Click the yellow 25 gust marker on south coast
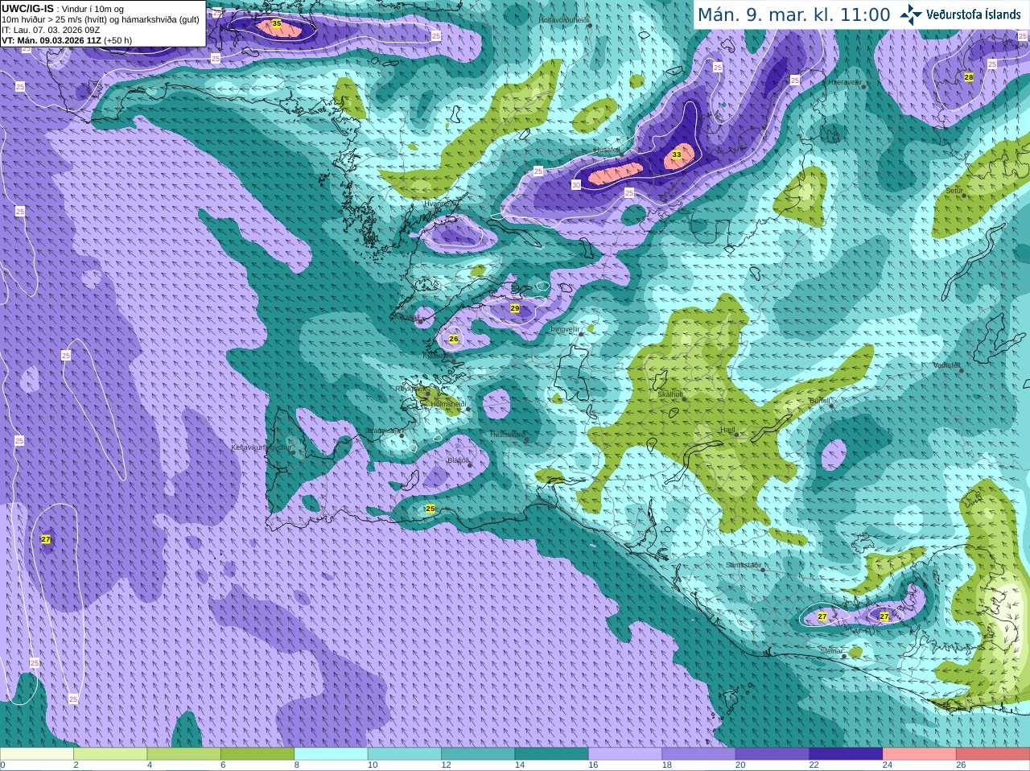The image size is (1030, 771). [431, 509]
